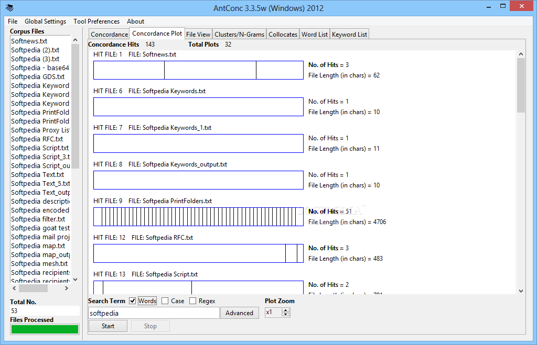This screenshot has height=345, width=537.
Task: Click corpus list scroll left arrow
Action: pos(14,288)
